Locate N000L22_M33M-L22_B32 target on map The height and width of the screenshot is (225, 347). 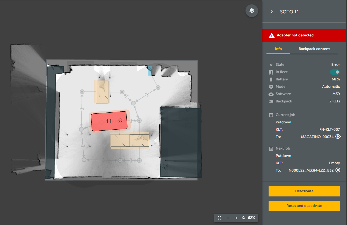[338, 170]
